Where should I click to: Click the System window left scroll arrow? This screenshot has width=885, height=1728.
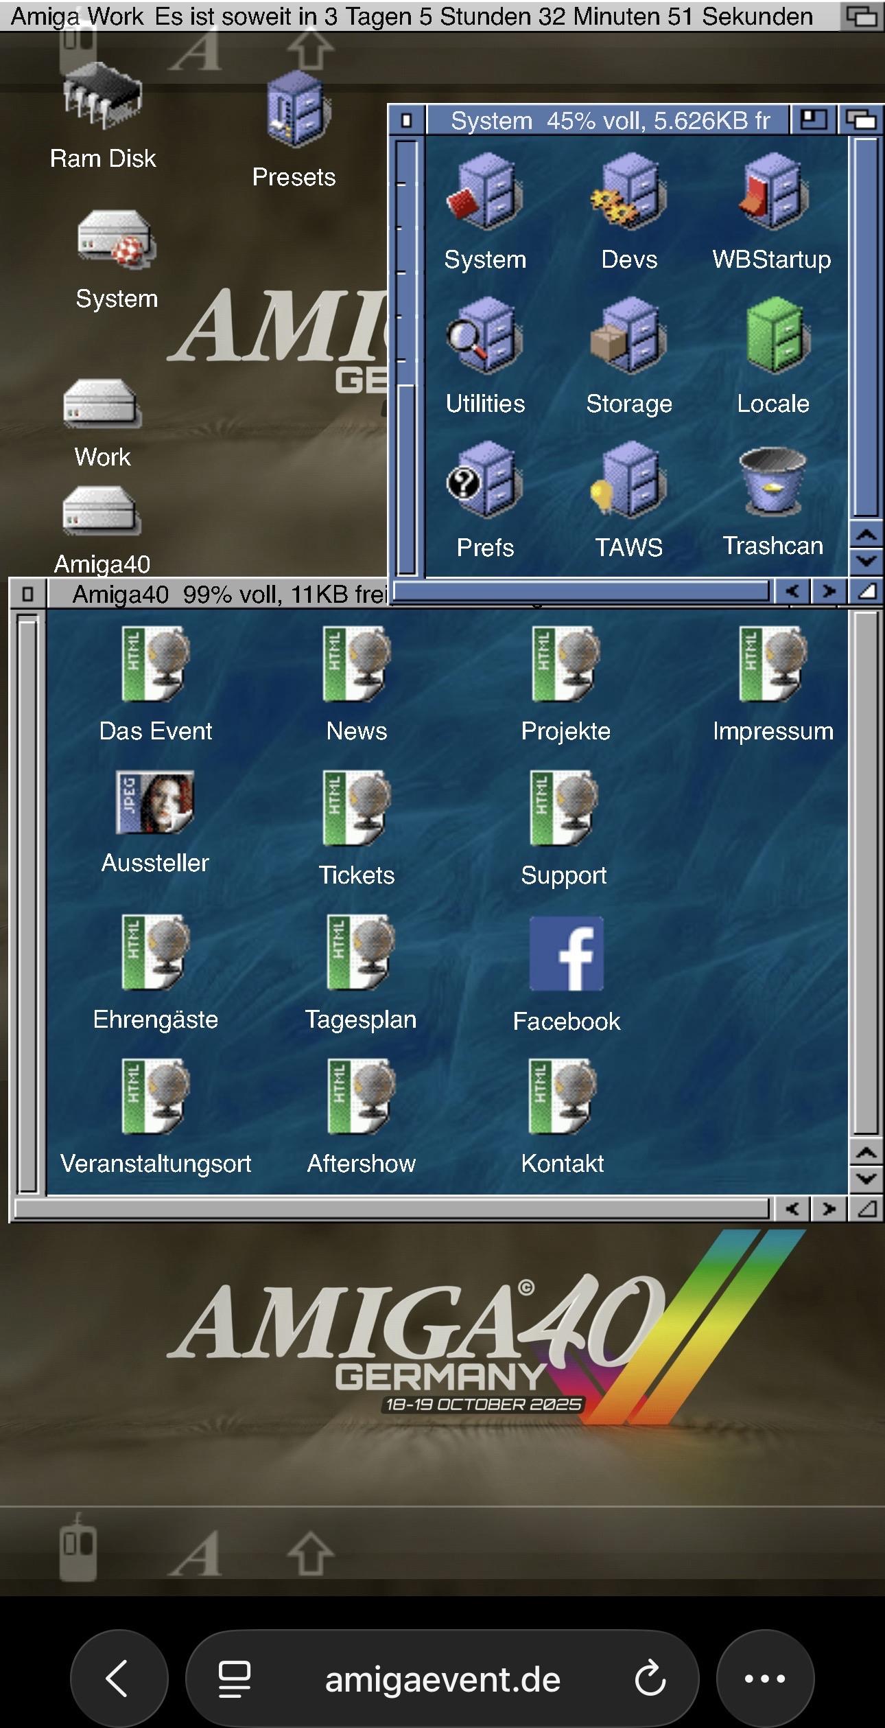792,591
